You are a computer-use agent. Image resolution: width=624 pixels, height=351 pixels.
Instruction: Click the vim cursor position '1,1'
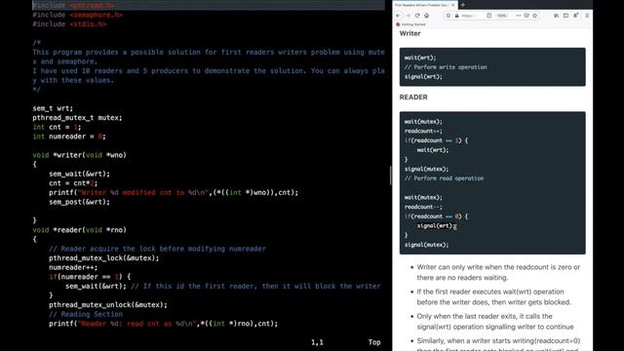pos(317,342)
